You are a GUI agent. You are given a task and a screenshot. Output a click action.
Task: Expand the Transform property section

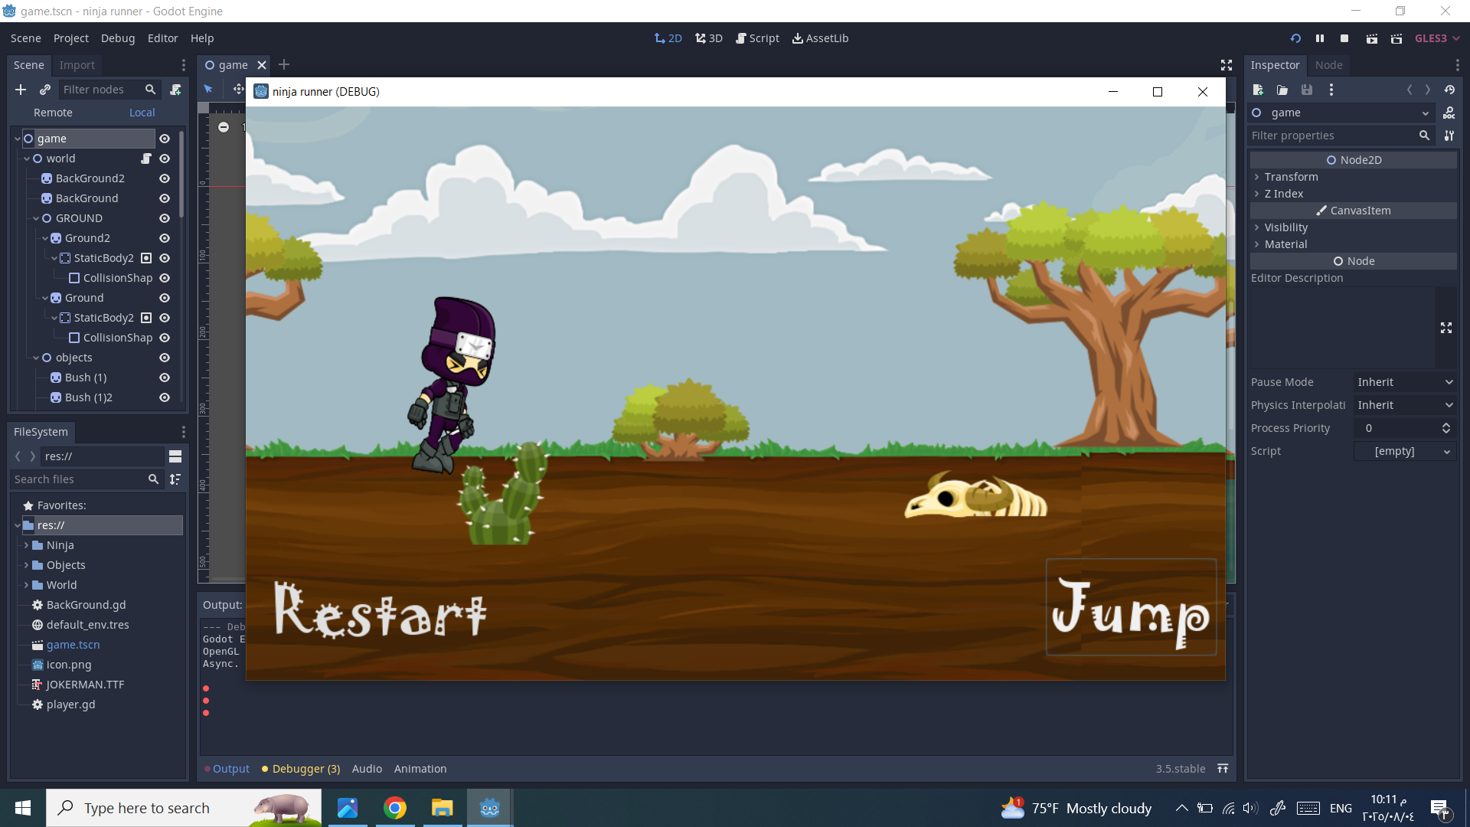[x=1291, y=177]
